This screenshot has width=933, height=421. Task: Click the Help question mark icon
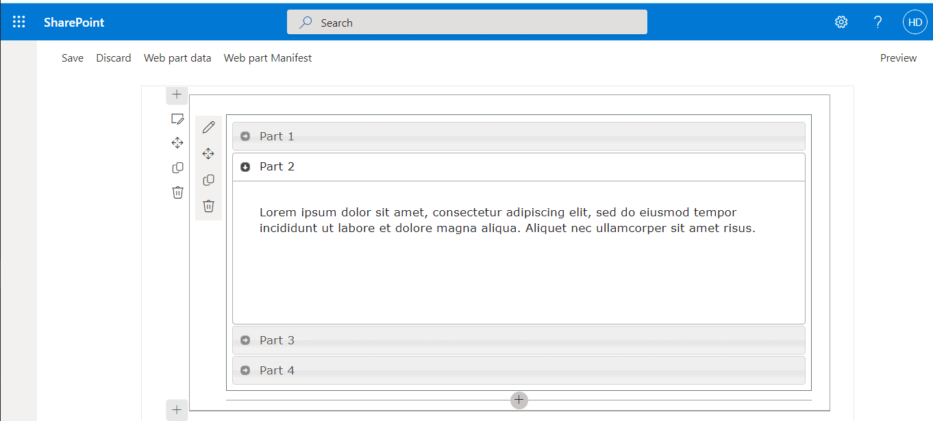[x=878, y=22]
